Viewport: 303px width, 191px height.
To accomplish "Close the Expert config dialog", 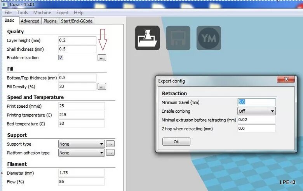I will tap(286, 79).
